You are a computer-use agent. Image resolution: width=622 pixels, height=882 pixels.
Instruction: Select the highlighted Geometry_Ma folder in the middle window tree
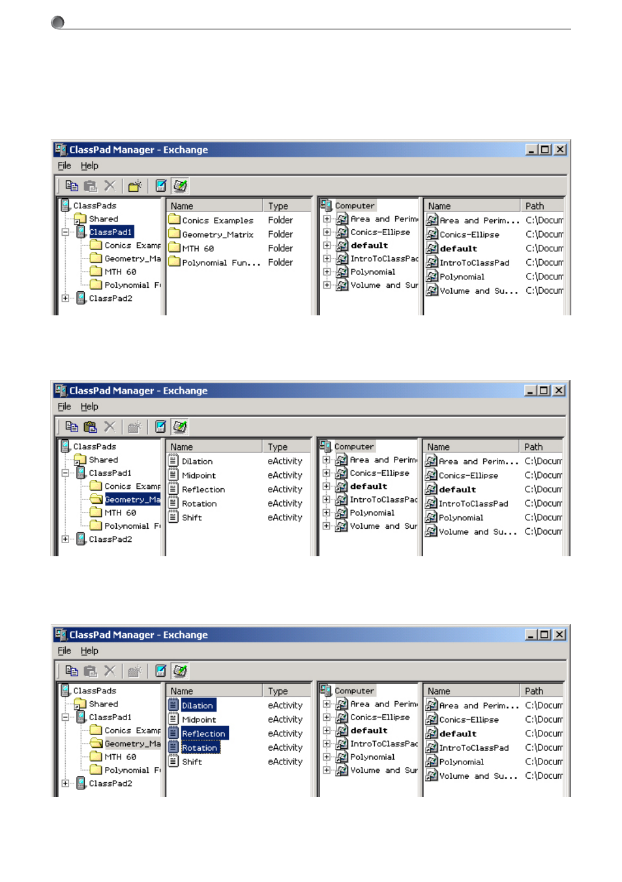coord(133,499)
